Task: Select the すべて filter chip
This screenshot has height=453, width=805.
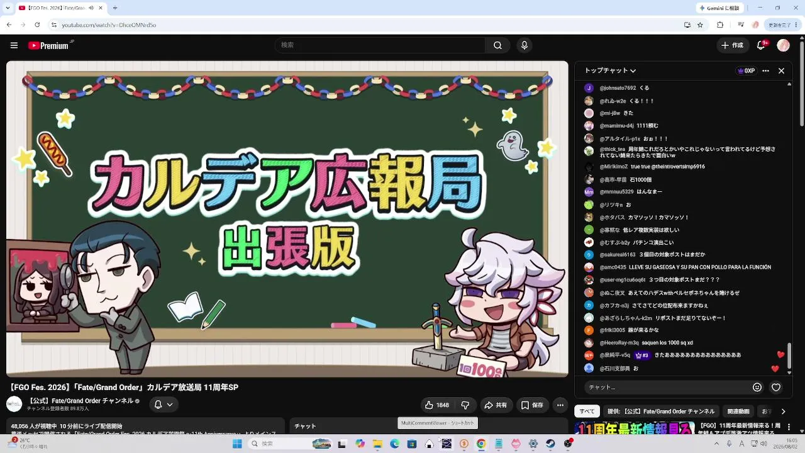Action: 587,411
